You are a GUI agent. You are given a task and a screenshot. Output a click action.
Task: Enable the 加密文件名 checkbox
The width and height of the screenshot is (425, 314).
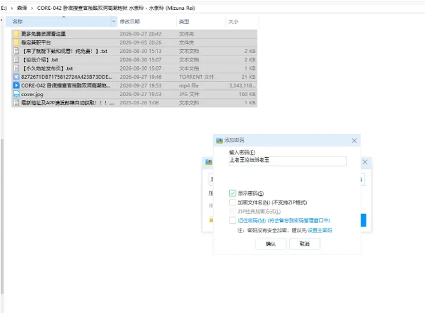232,202
